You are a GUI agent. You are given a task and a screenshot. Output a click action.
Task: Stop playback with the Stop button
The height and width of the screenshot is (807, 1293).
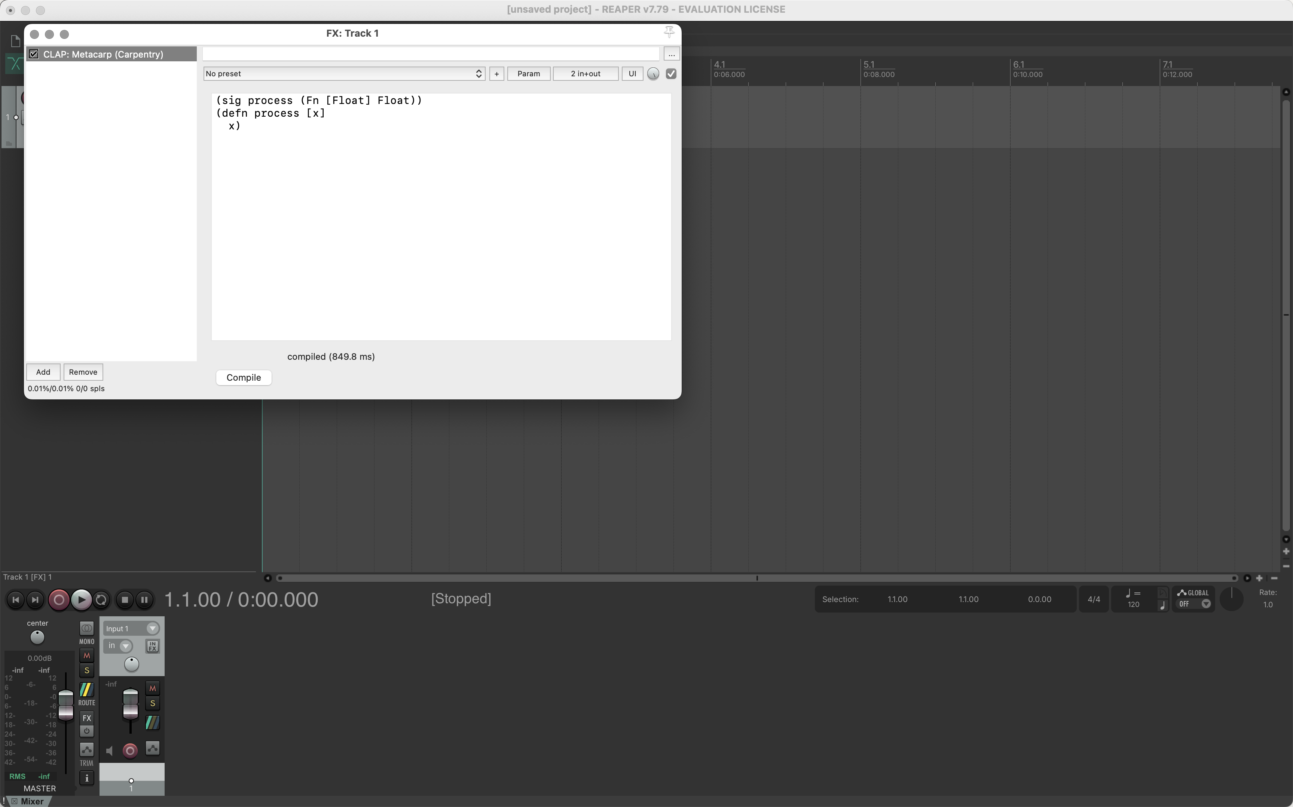coord(124,600)
